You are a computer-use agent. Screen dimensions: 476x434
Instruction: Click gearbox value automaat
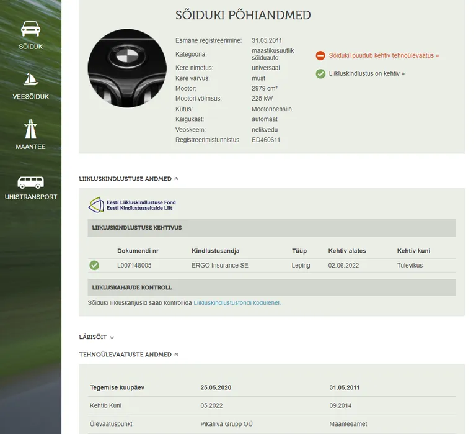click(x=265, y=119)
